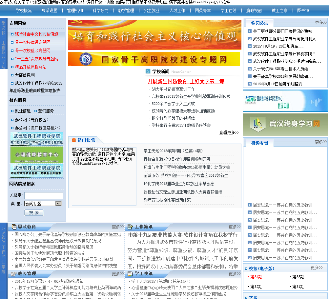
Task: Open notice 2015年9月19、20日加班车
Action: (x=278, y=46)
